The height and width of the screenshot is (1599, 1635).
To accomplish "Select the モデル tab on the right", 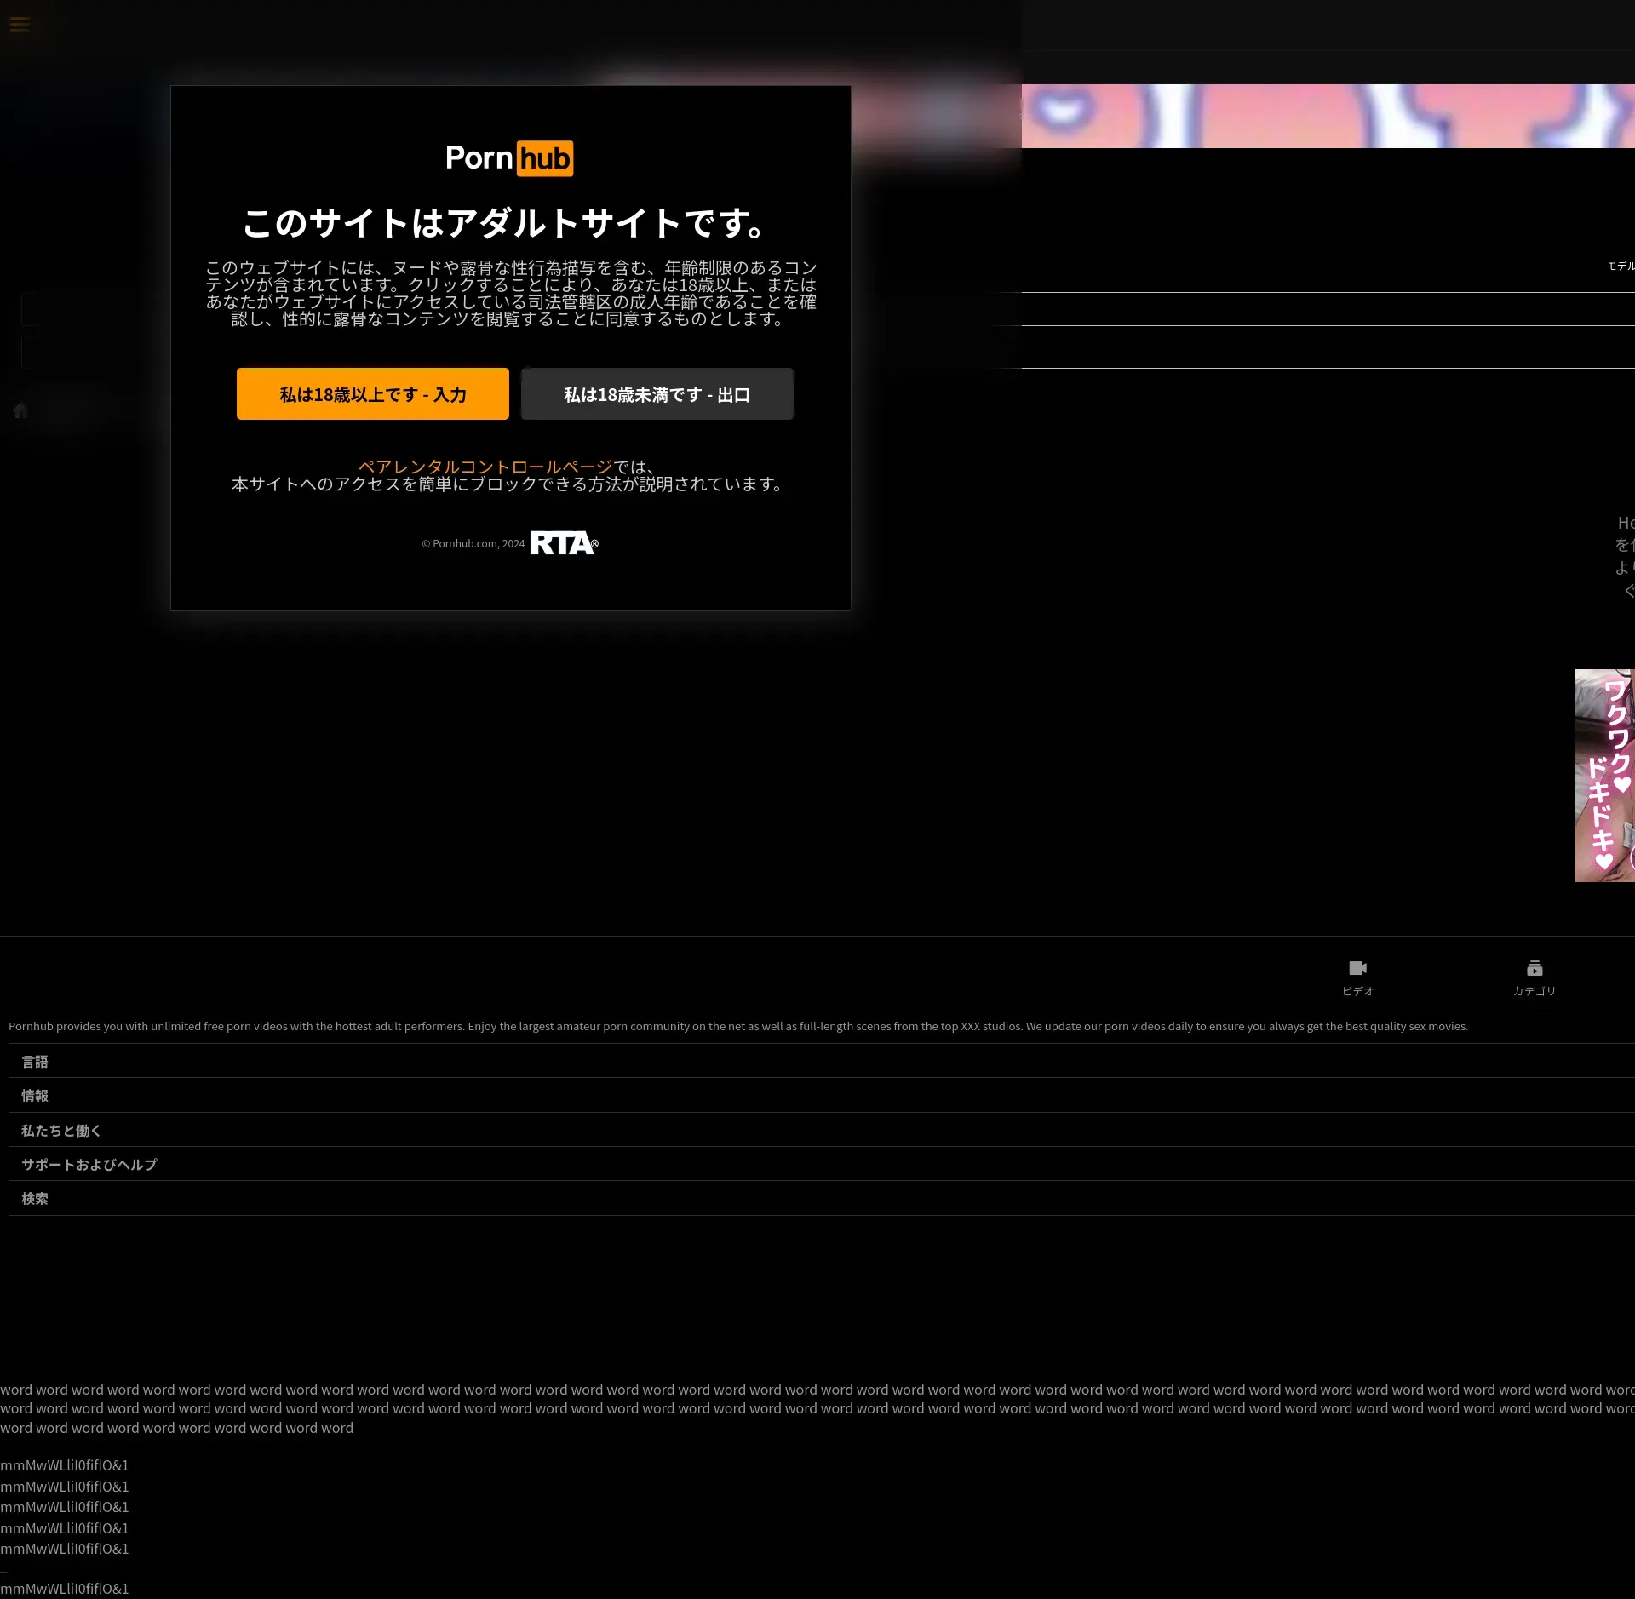I will tap(1620, 266).
